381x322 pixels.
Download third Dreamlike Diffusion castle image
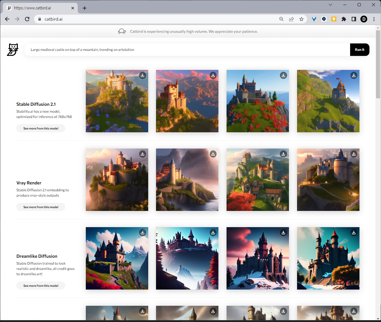coord(283,232)
